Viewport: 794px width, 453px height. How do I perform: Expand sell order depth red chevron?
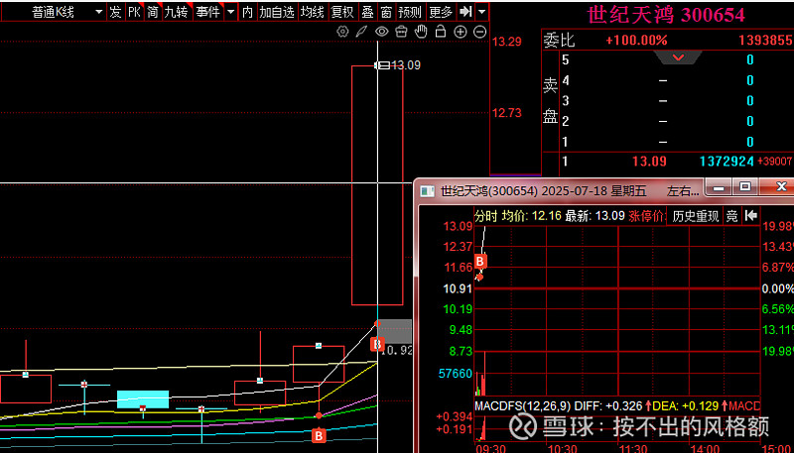click(678, 57)
